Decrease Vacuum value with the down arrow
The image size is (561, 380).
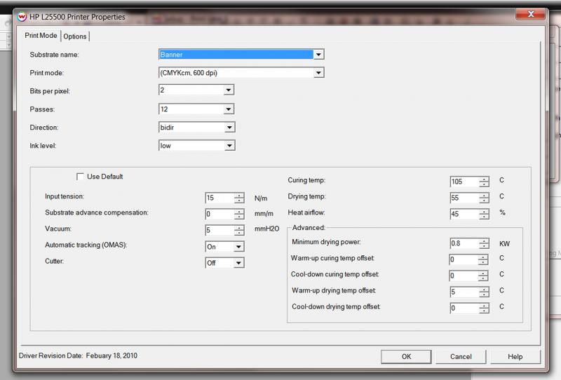239,233
